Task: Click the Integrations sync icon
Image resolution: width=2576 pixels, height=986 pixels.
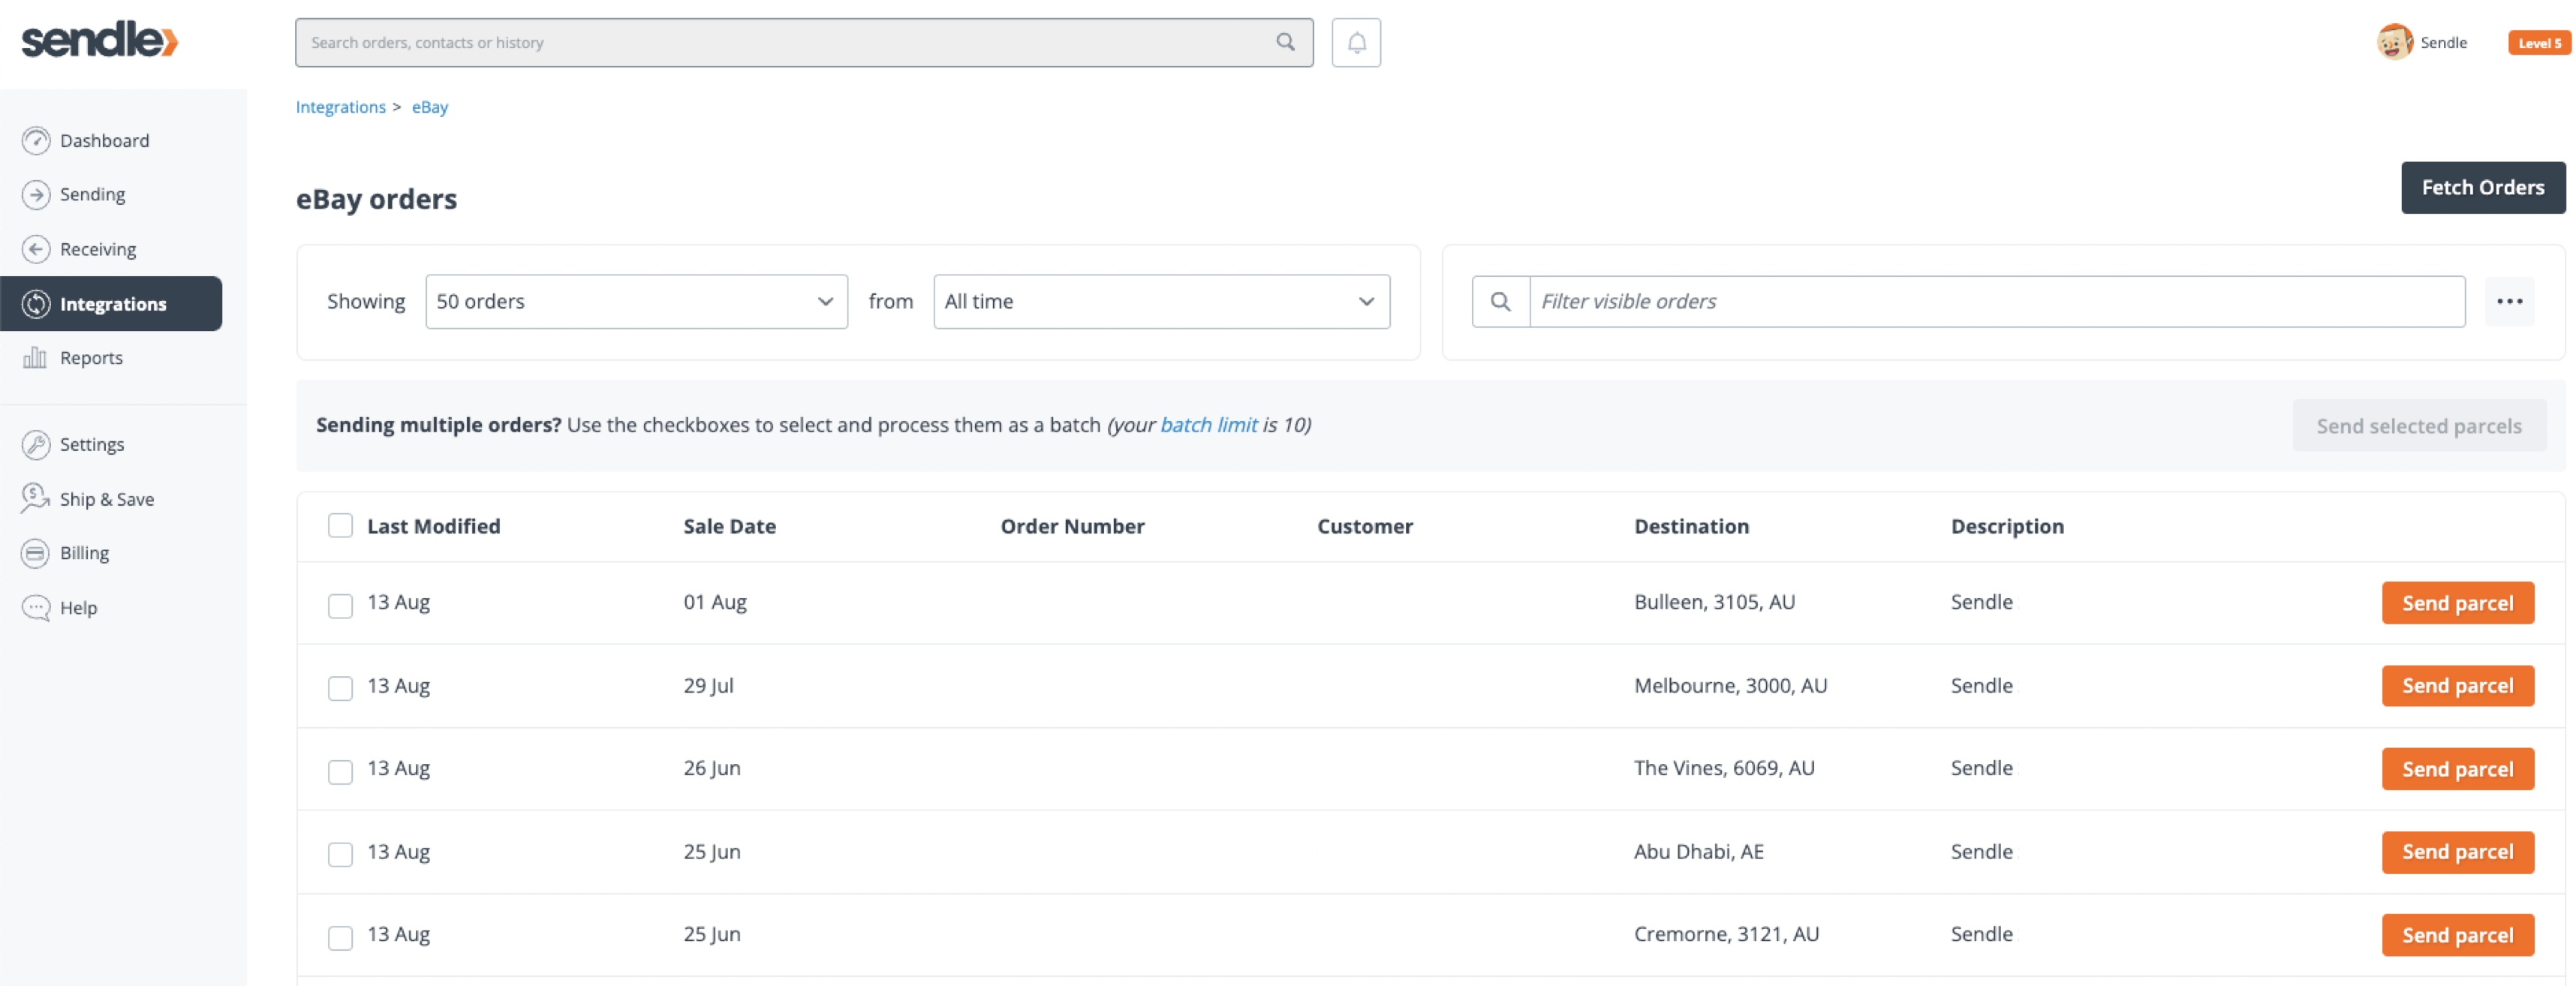Action: [36, 304]
